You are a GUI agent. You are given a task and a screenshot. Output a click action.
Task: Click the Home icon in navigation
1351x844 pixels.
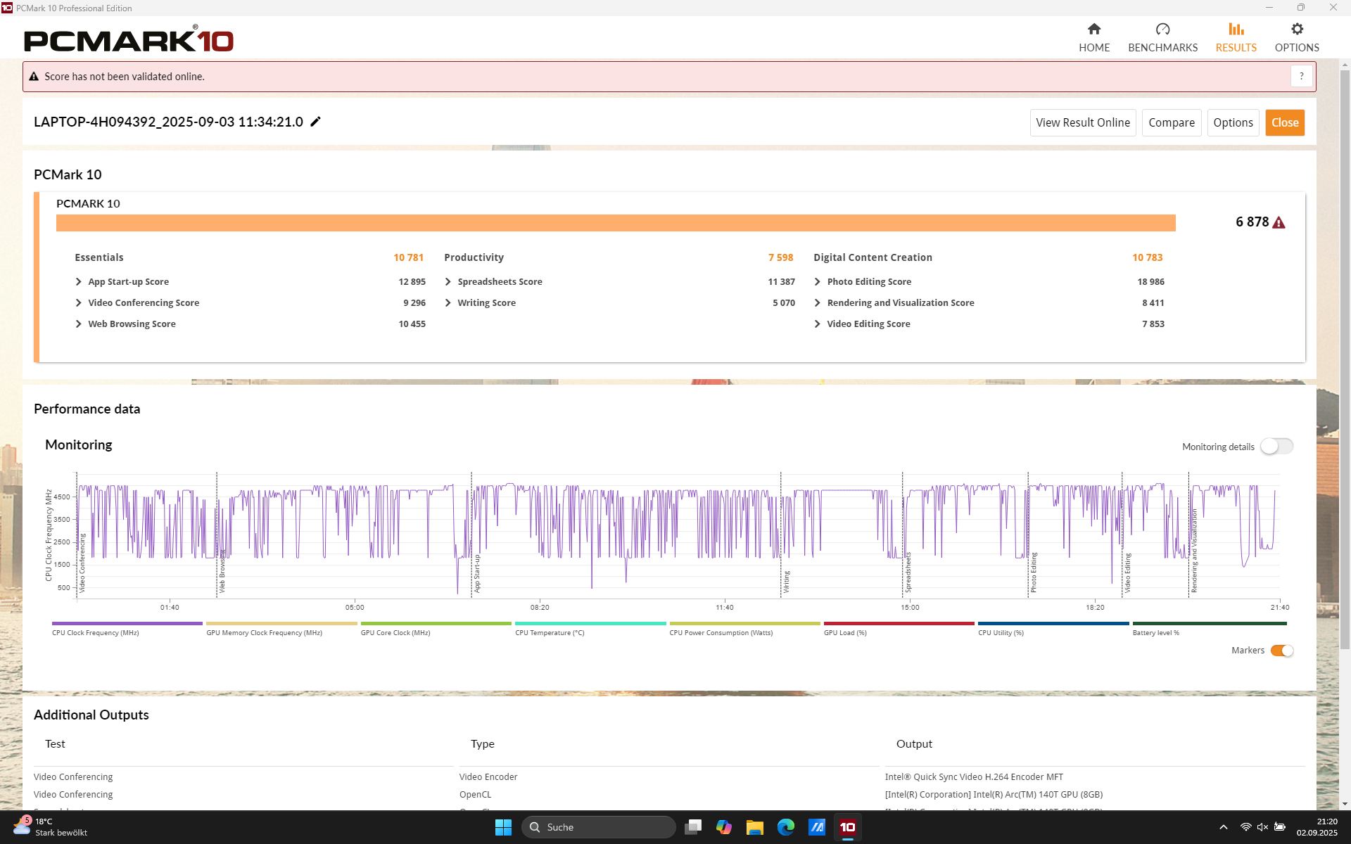point(1093,30)
